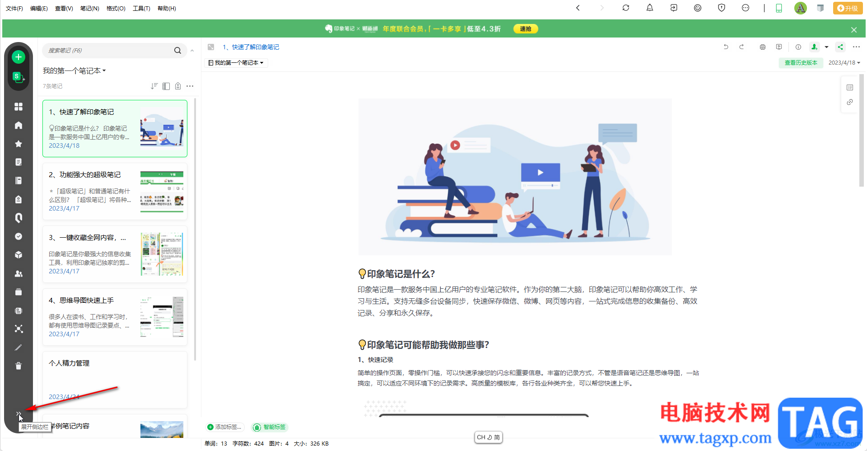Open the 查看(V) menu

(64, 9)
